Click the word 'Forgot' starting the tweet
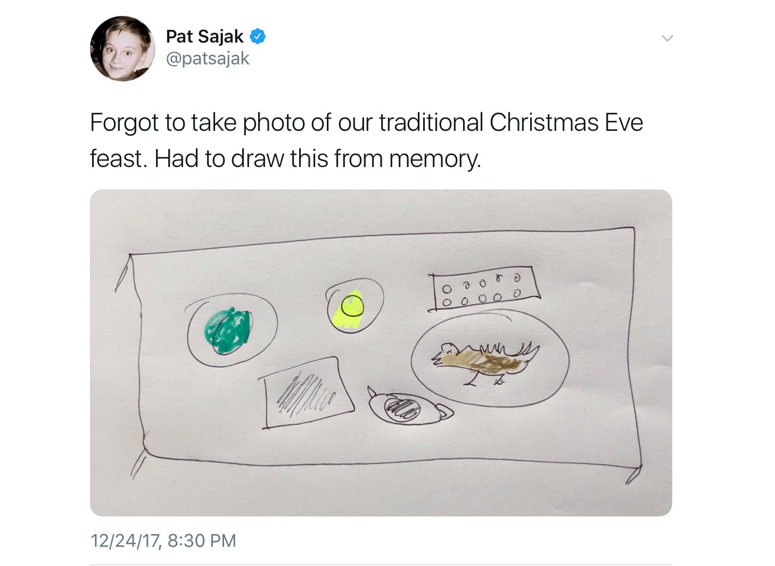The image size is (775, 566). coord(125,122)
